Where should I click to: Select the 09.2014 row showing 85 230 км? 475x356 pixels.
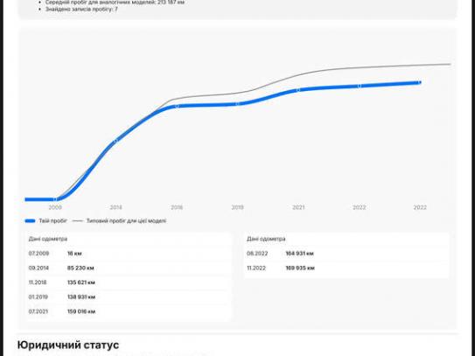127,269
